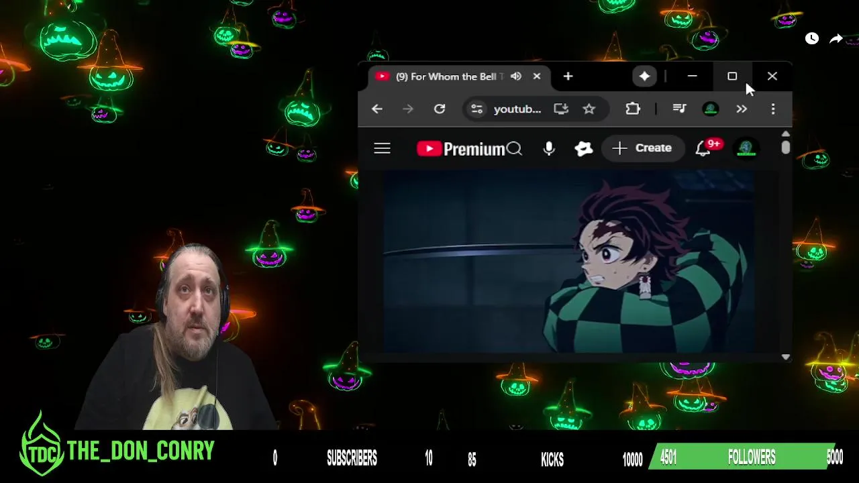Open YouTube notifications bell
859x483 pixels.
703,148
